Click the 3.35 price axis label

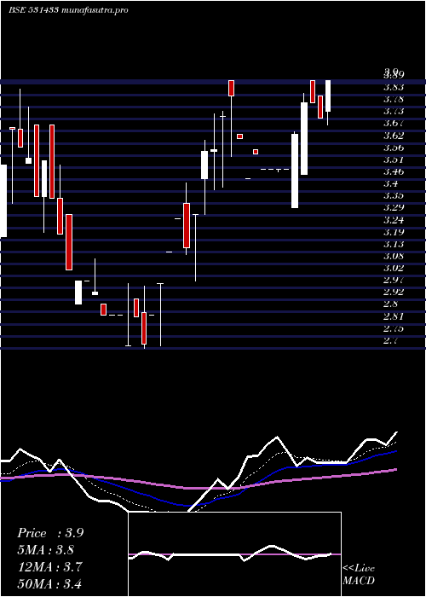pos(394,195)
